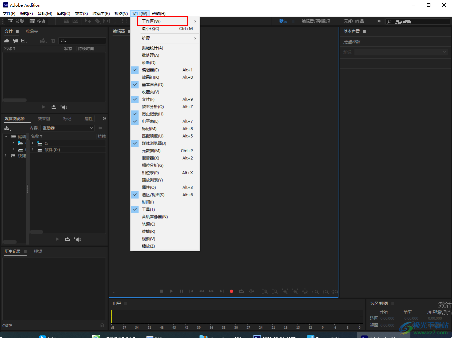This screenshot has width=452, height=338.
Task: Switch to the Markers (标记) tab
Action: (x=67, y=119)
